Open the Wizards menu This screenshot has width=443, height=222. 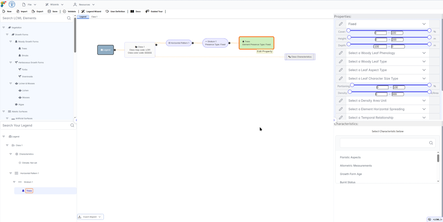click(55, 5)
